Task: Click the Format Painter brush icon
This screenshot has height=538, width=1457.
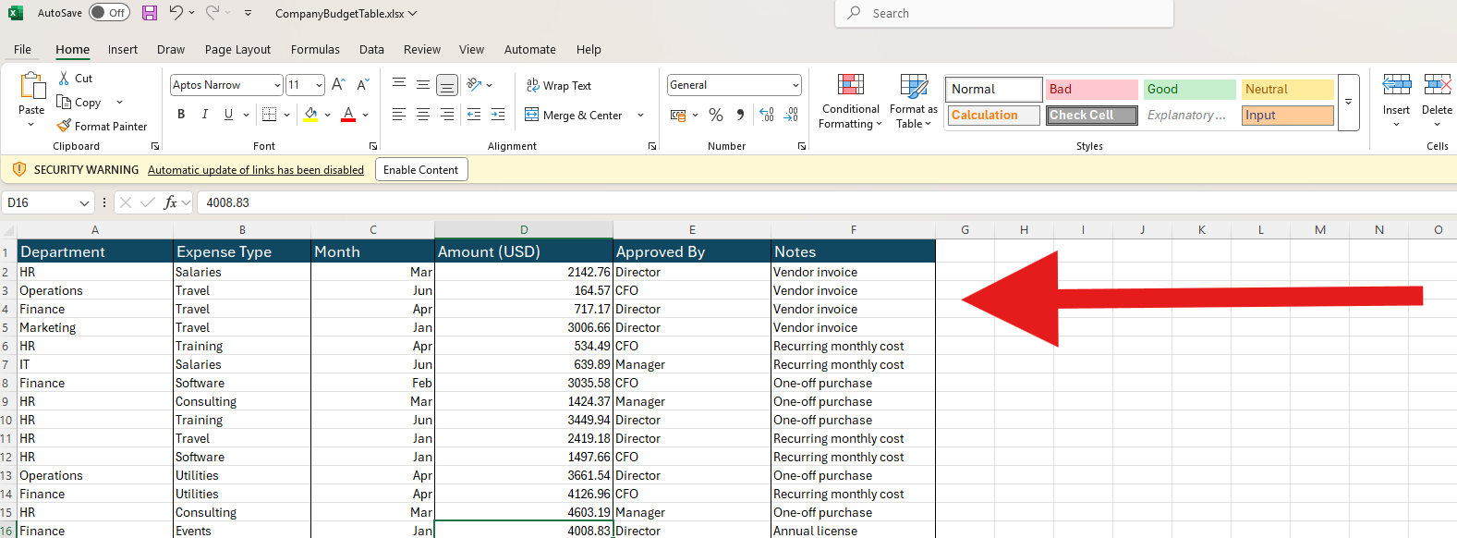Action: coord(64,126)
